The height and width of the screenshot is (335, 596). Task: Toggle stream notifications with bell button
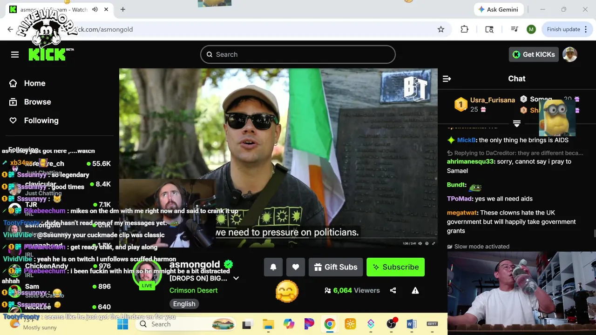coord(273,267)
